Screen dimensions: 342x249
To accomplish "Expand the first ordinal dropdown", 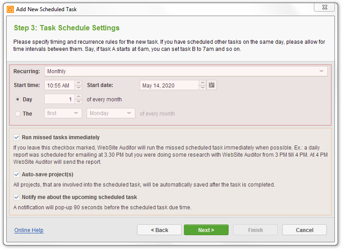I will [x=63, y=113].
